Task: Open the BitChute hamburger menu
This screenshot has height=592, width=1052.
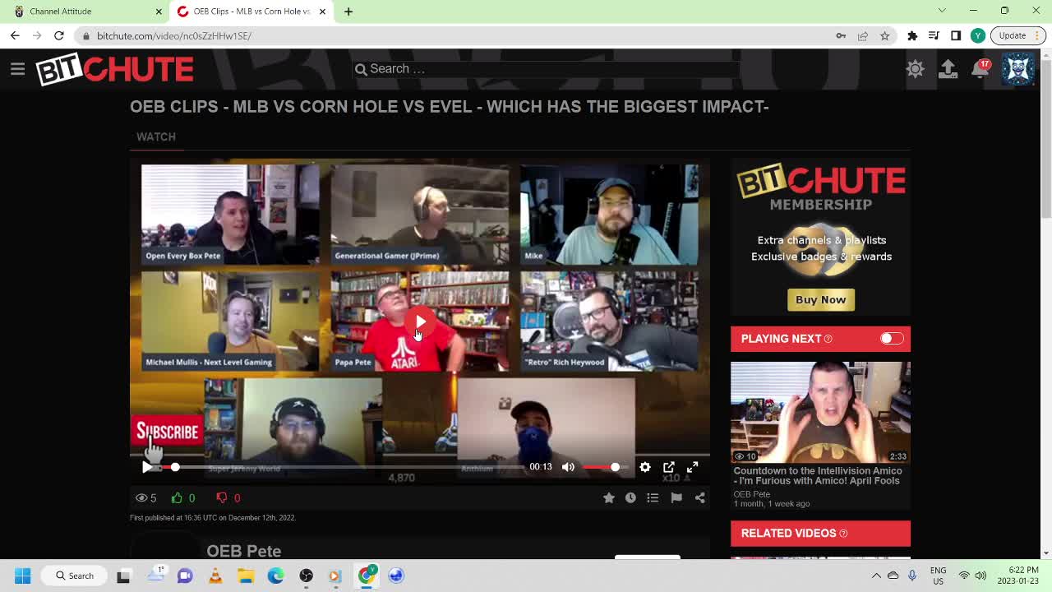Action: 17,69
